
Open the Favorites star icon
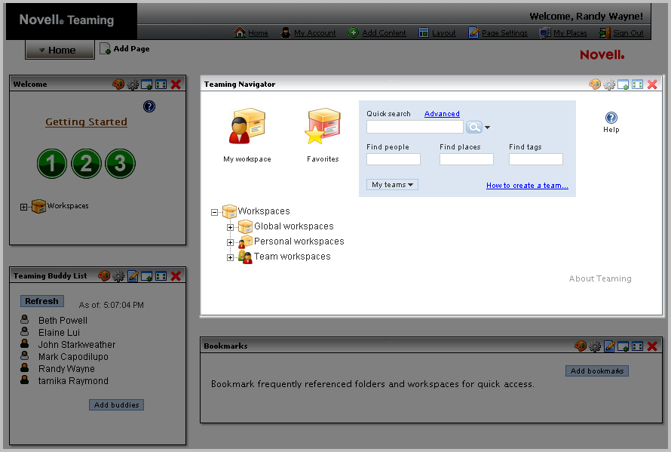tap(322, 127)
